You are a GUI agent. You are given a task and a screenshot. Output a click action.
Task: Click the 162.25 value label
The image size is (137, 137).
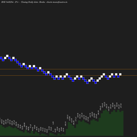(x=105, y=104)
